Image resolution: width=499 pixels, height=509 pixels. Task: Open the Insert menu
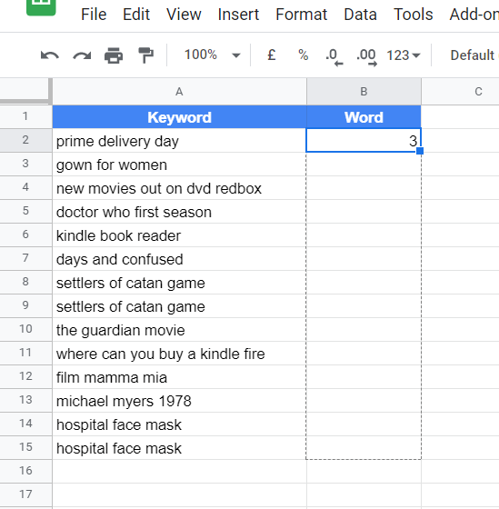tap(238, 15)
